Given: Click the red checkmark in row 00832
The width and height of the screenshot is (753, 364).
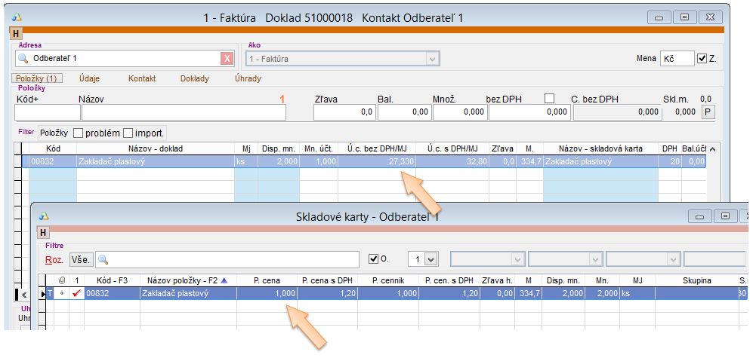Looking at the screenshot, I should [x=76, y=294].
